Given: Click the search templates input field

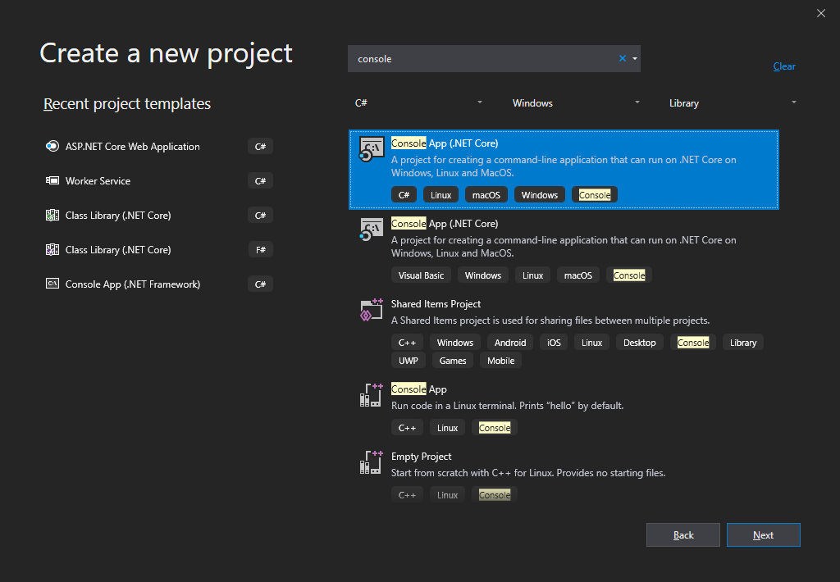Looking at the screenshot, I should click(484, 59).
